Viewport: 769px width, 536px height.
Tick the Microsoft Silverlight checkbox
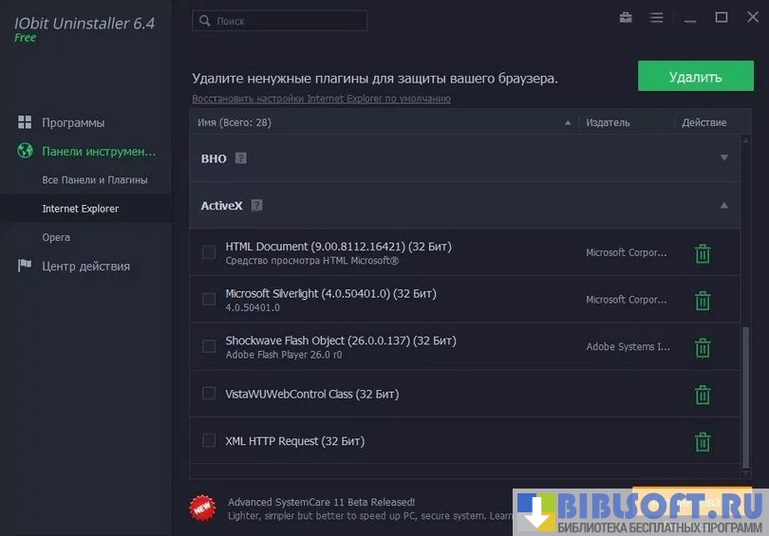[x=209, y=300]
